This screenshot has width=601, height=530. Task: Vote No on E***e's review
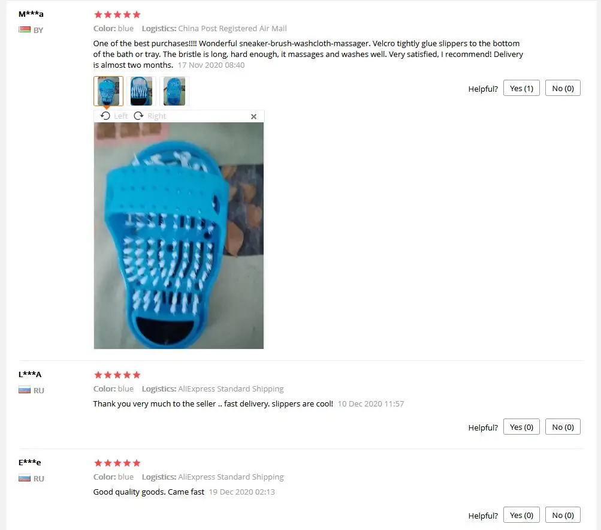[563, 515]
